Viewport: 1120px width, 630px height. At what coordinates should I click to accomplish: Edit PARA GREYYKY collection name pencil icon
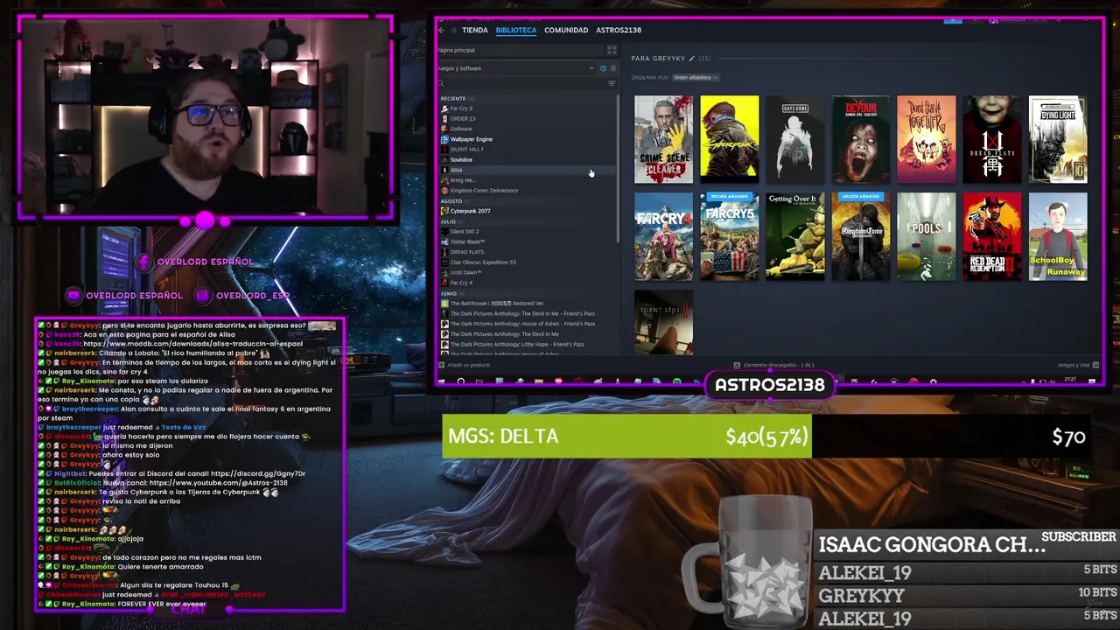(691, 59)
